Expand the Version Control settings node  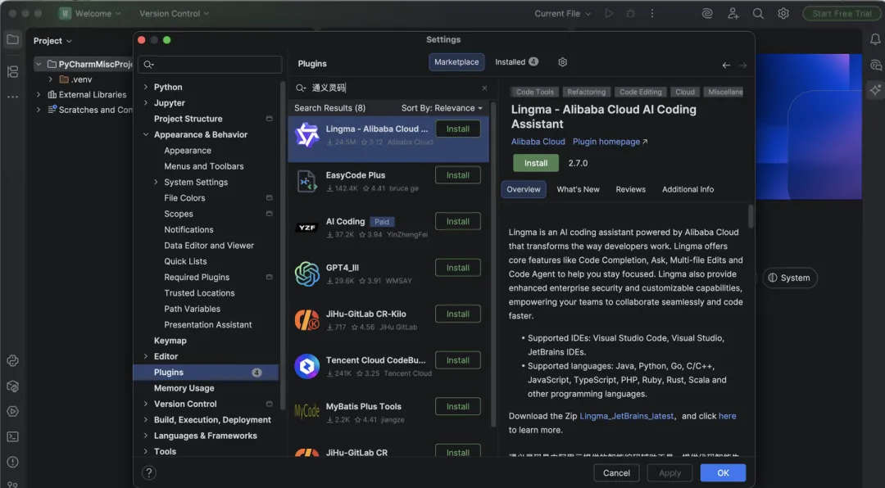coord(146,404)
